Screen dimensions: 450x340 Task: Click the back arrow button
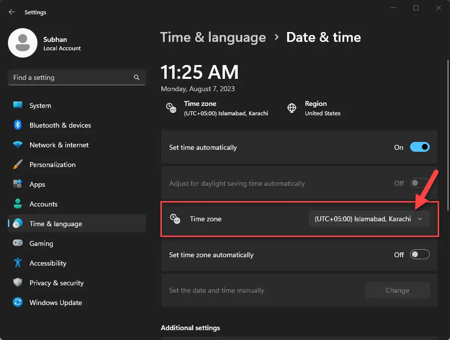click(x=11, y=12)
